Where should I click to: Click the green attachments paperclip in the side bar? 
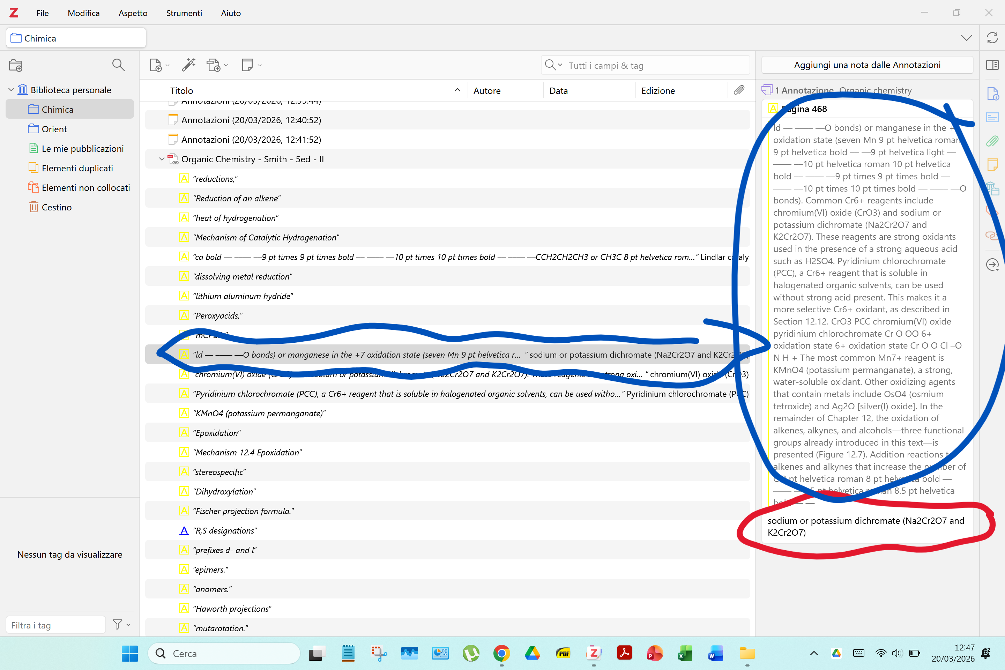pyautogui.click(x=992, y=141)
